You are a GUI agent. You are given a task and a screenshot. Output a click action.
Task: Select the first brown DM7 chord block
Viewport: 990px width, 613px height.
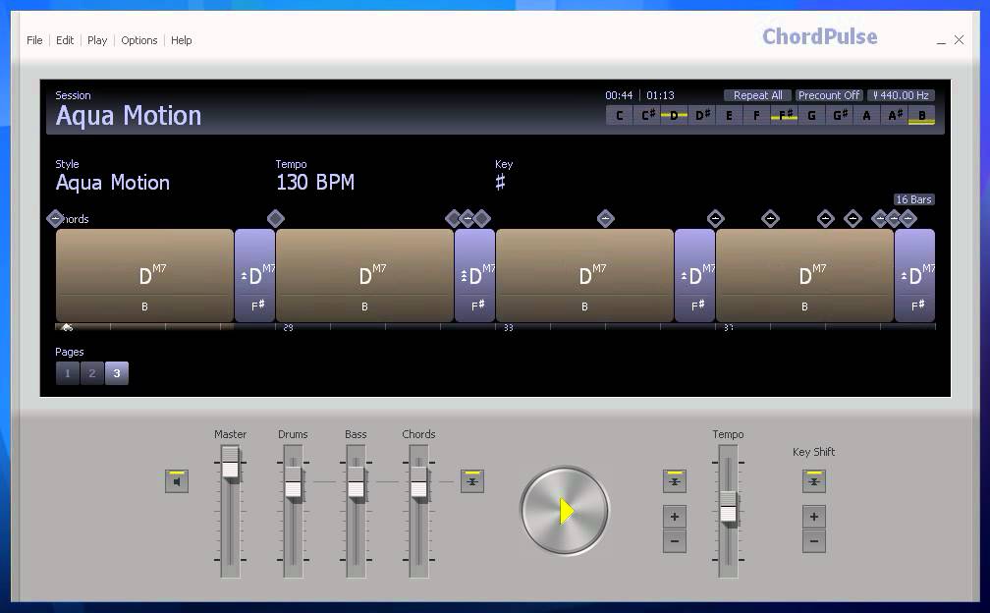144,275
